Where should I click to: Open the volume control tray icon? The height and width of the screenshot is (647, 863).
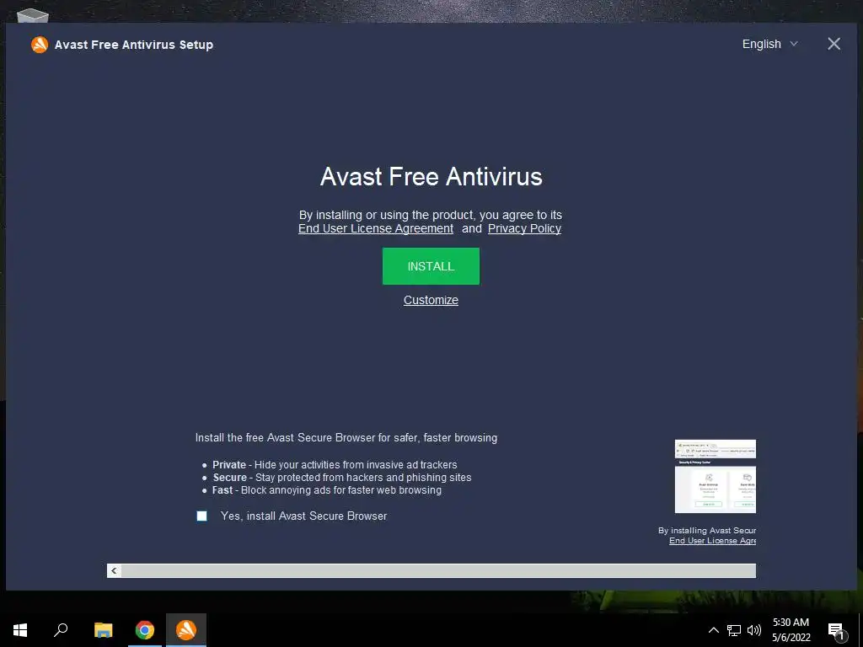click(754, 630)
